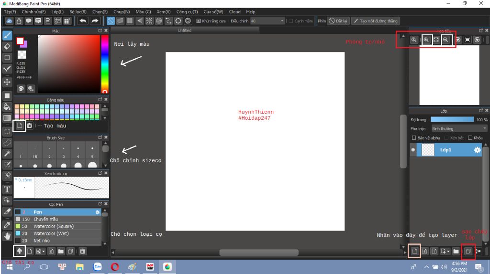Screen dimensions: 490x274
Task: Select the Gradient tool in left toolbar
Action: 7,118
